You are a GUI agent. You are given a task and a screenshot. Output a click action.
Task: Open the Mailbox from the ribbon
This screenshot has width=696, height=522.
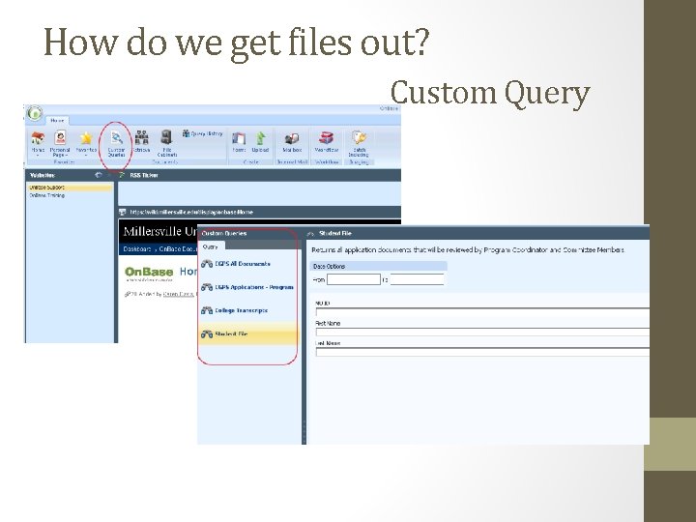click(x=292, y=143)
